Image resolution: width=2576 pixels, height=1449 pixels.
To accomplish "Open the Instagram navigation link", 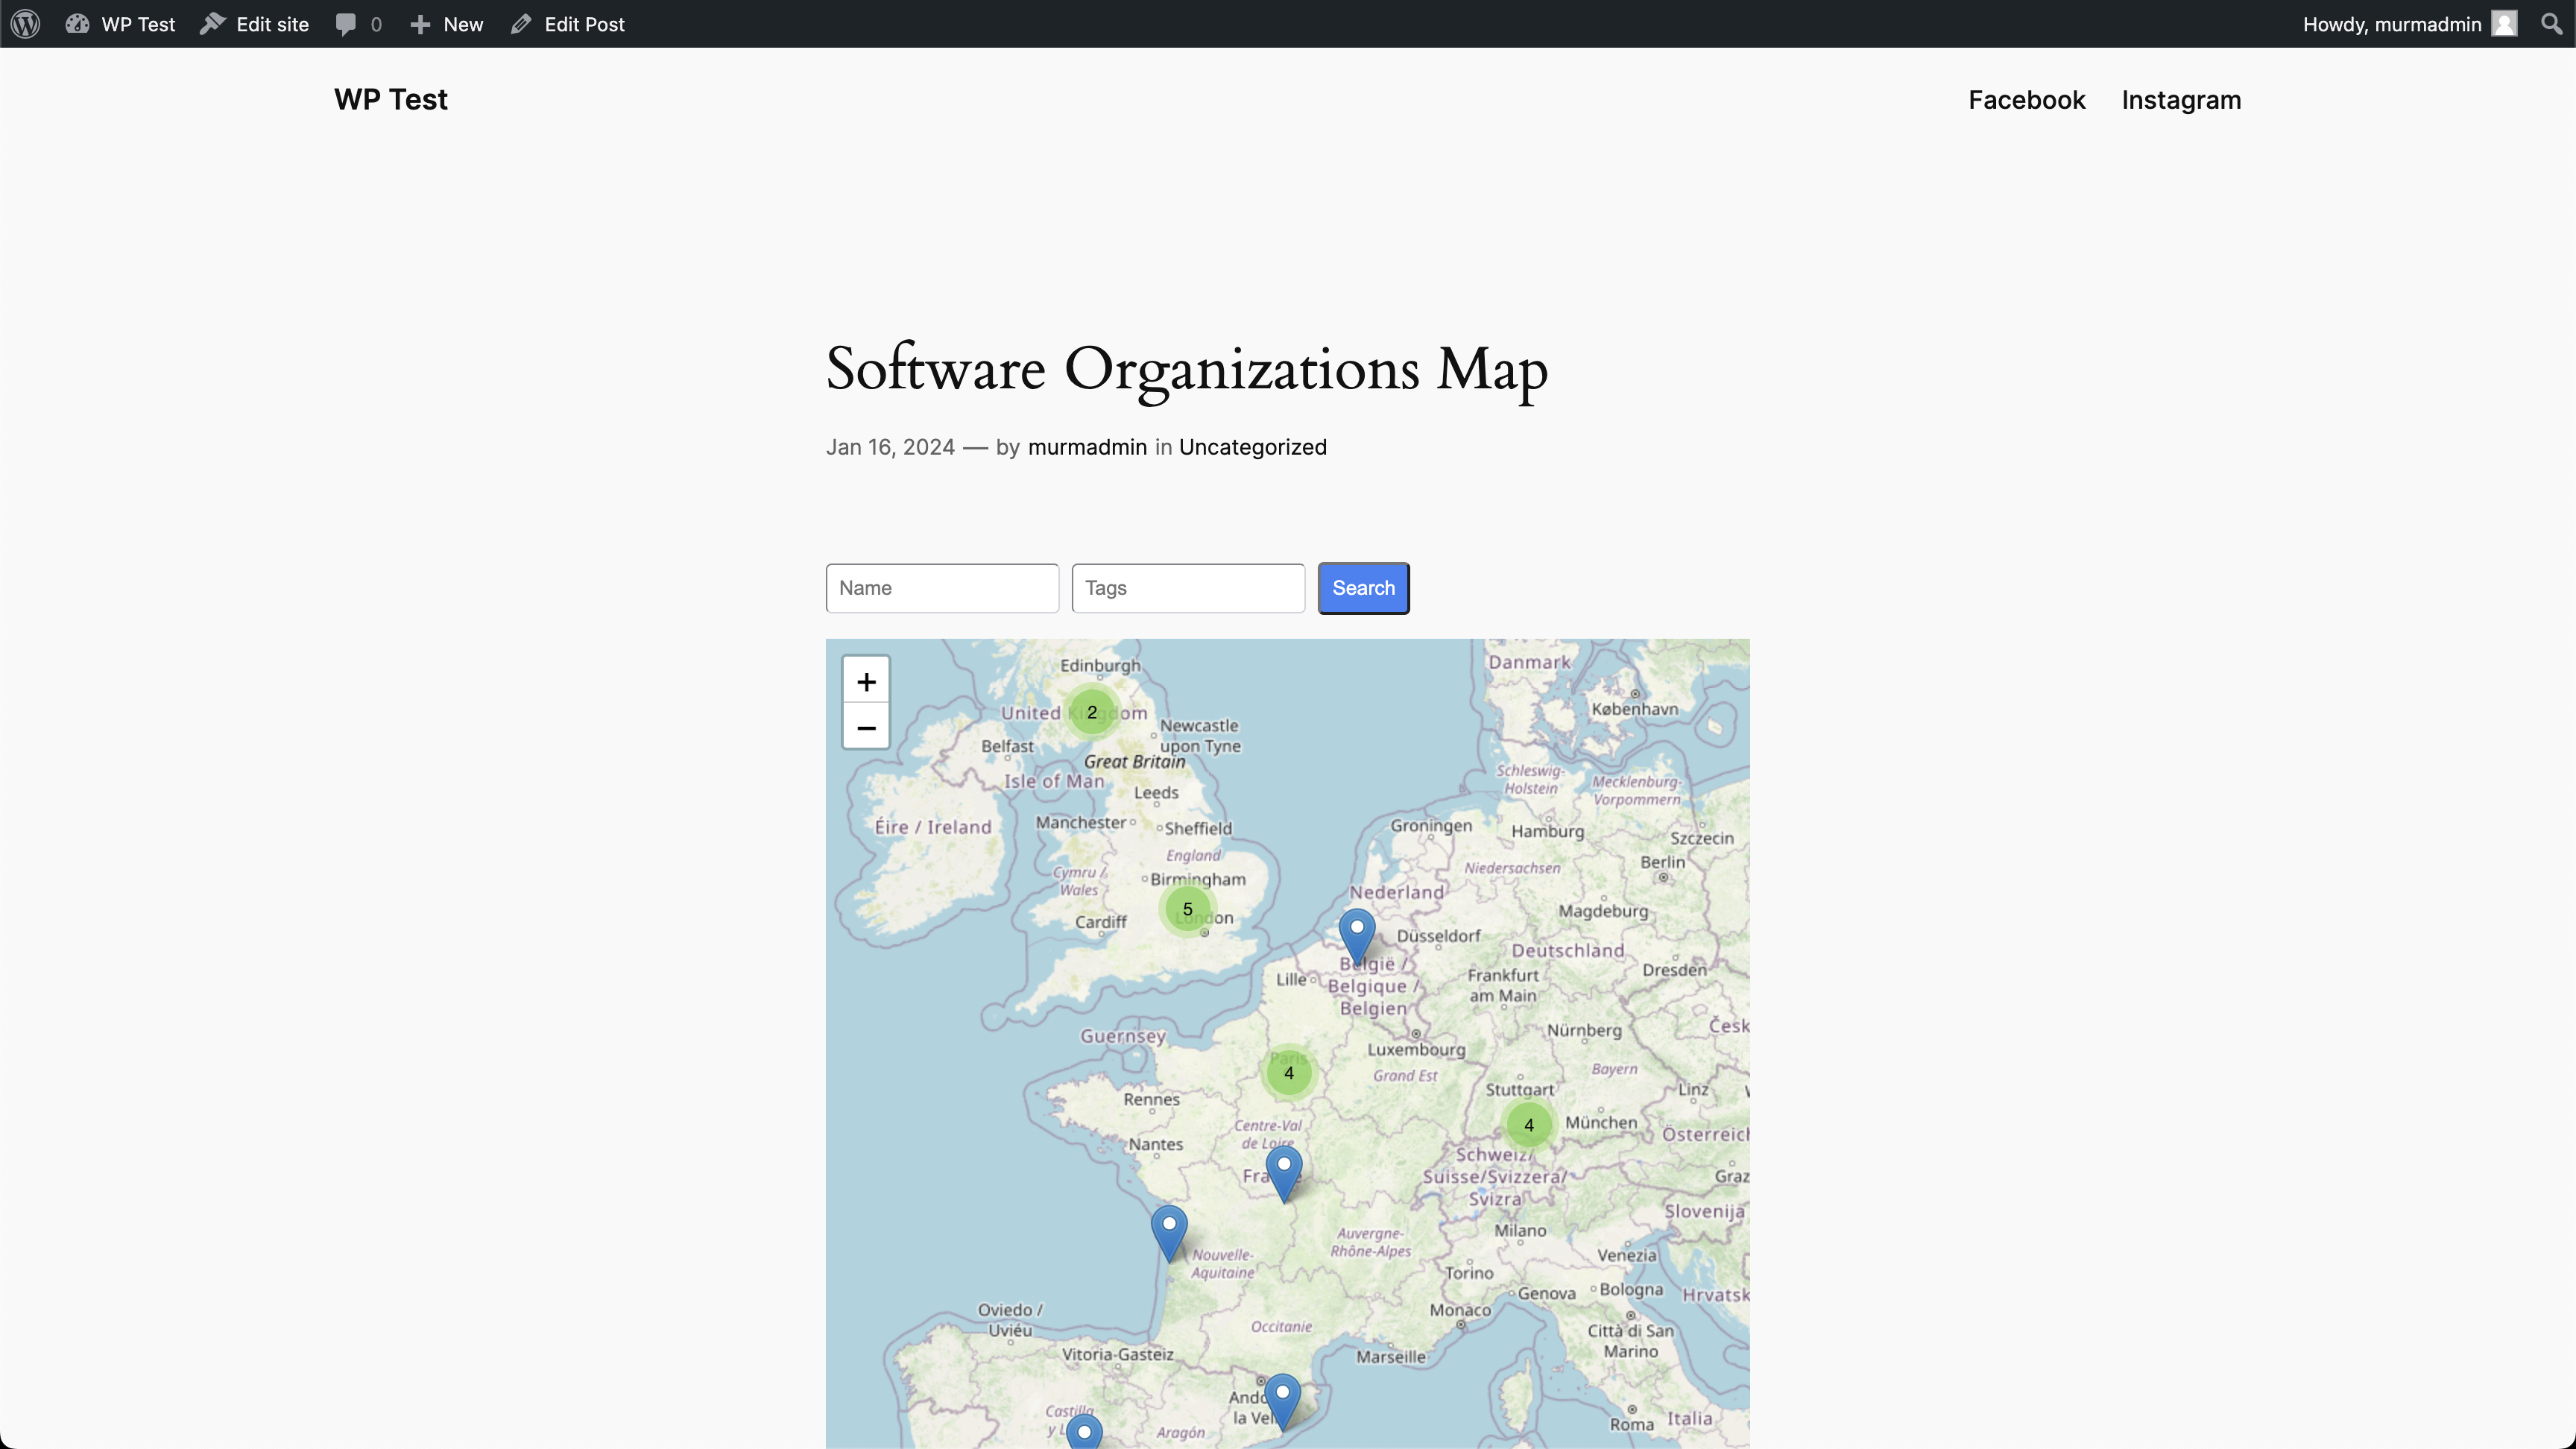I will 2181,100.
